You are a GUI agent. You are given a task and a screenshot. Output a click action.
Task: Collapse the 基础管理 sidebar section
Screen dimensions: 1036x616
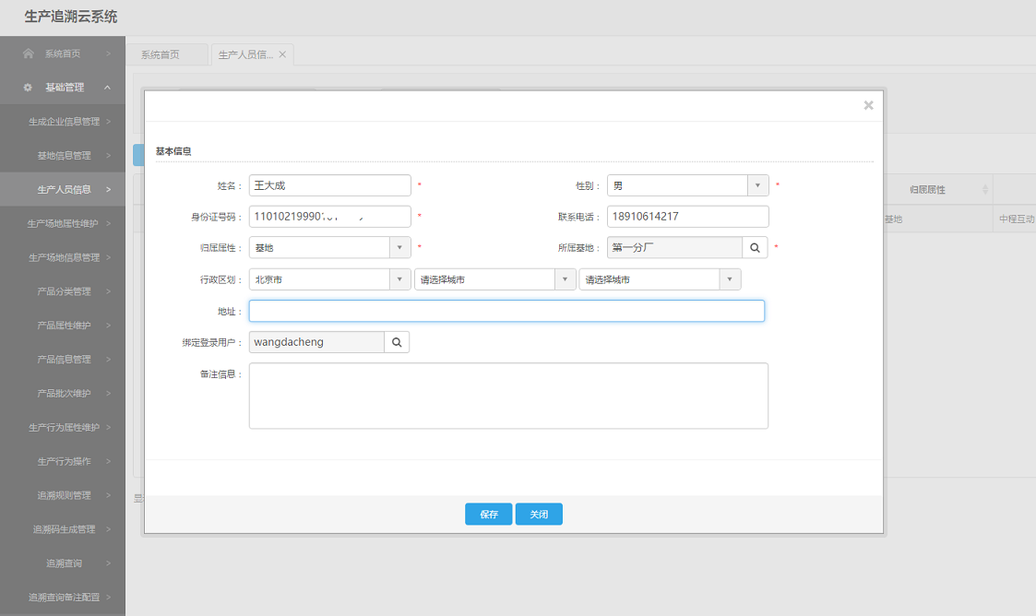point(107,88)
